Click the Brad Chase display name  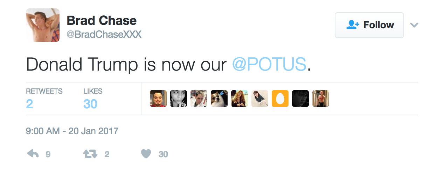[102, 20]
